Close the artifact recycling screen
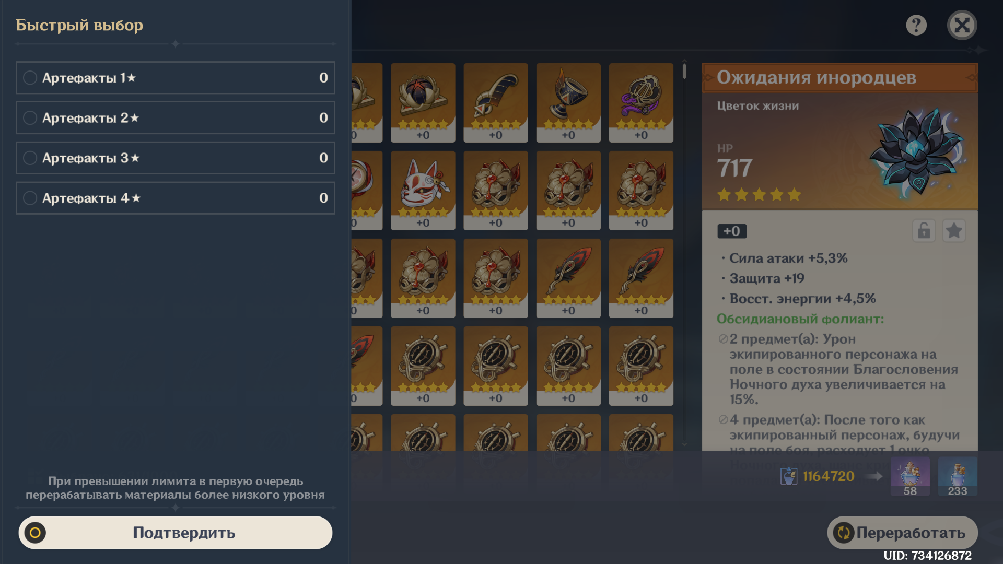 [962, 25]
